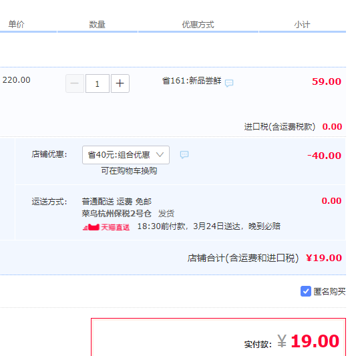Click the 数量 column header
The image size is (358, 356).
98,25
